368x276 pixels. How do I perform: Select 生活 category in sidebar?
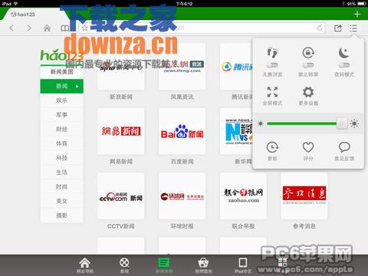pyautogui.click(x=61, y=172)
